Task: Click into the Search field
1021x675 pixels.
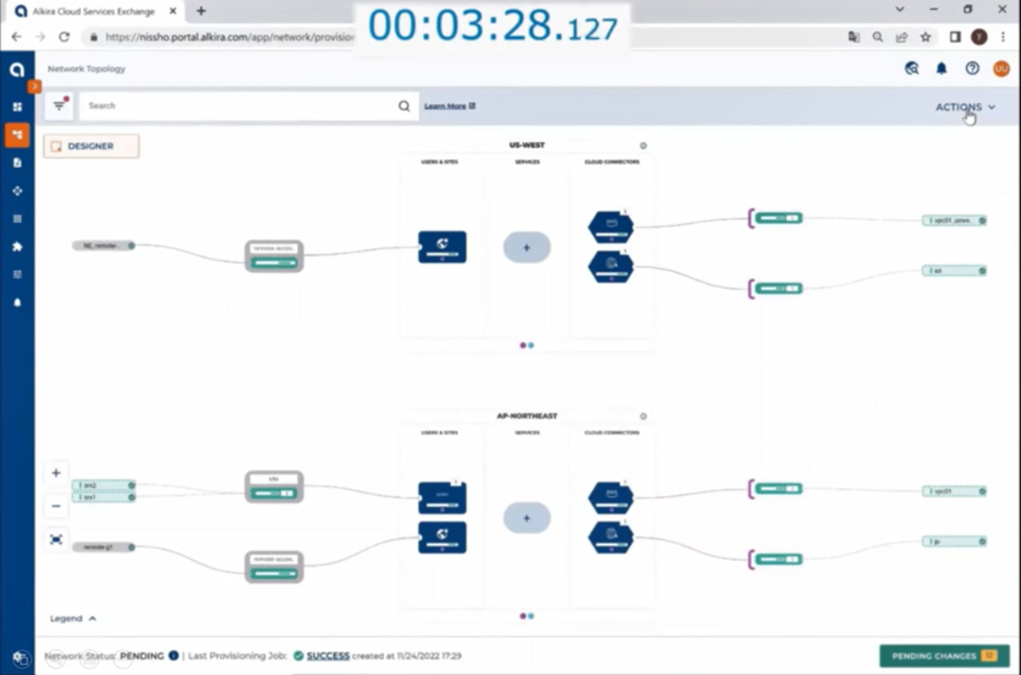Action: pyautogui.click(x=241, y=106)
